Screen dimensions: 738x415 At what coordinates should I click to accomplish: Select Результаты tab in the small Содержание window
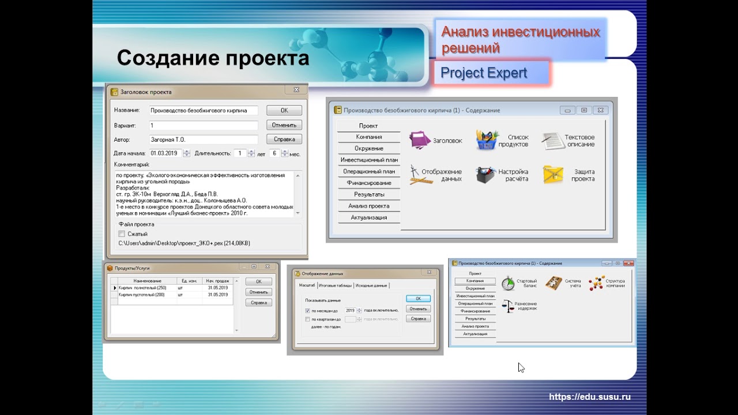pos(475,318)
